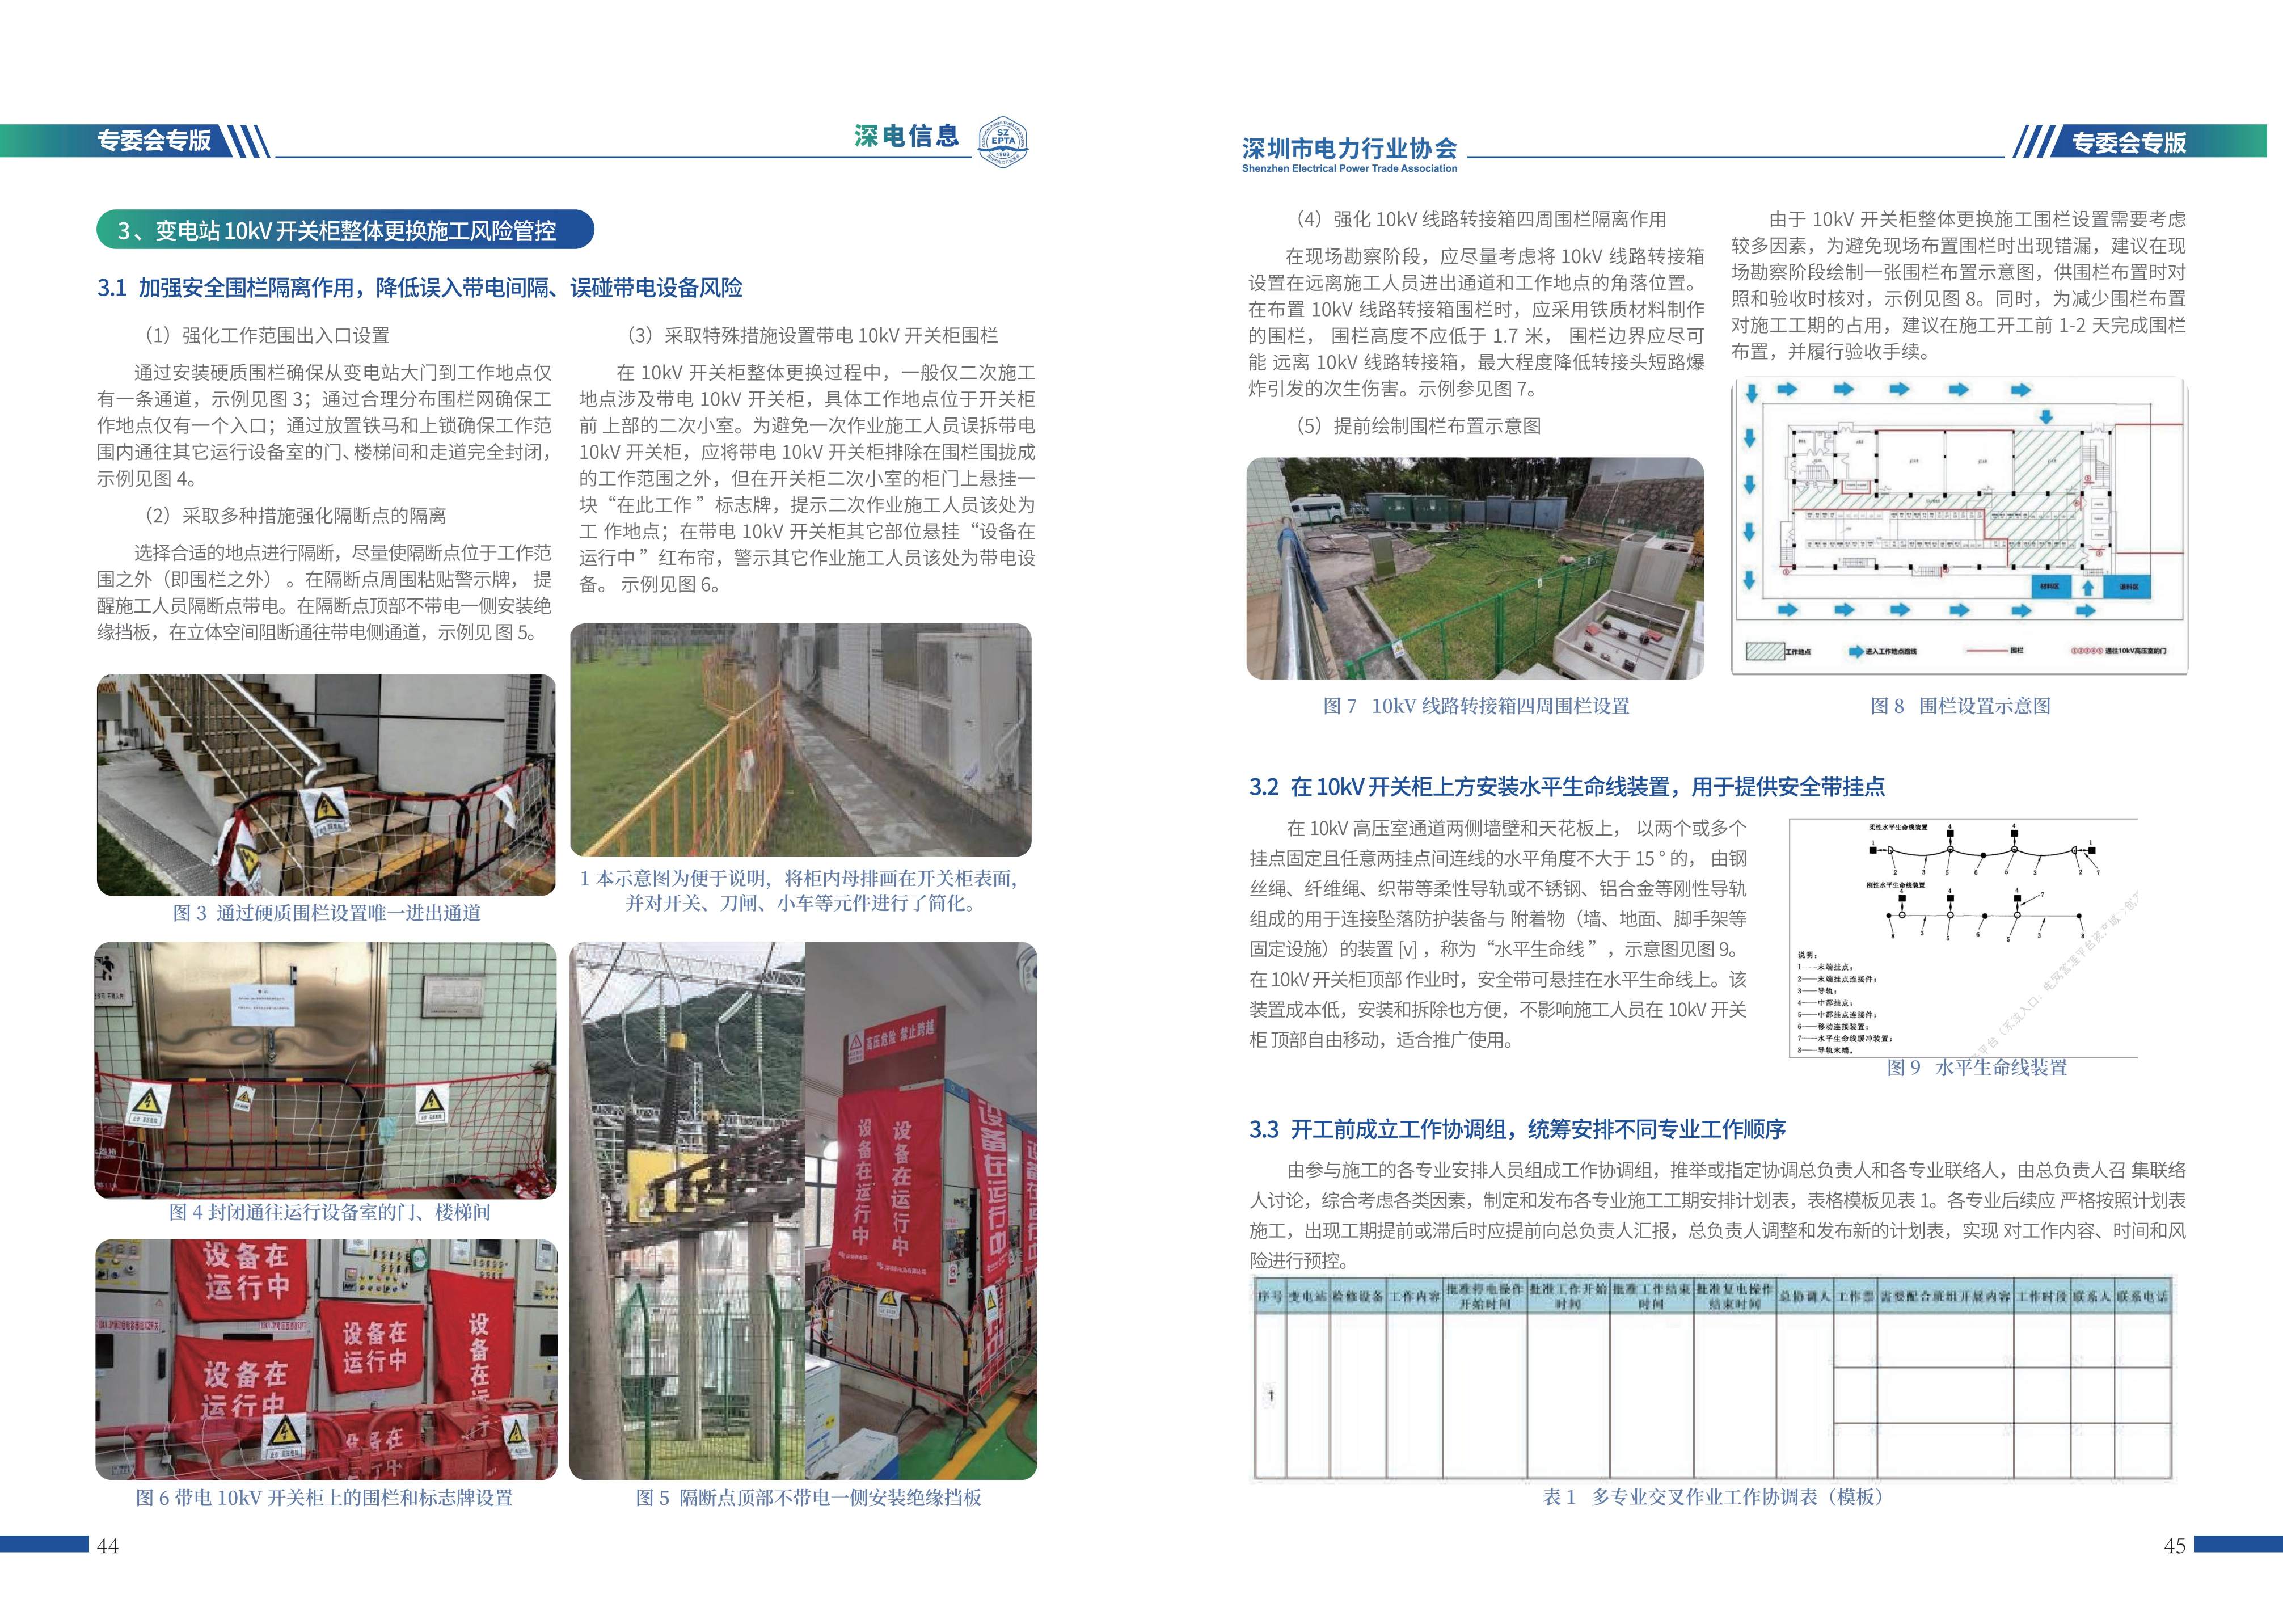Open Figure 5 insulation baffle photo
This screenshot has width=2283, height=1624.
pyautogui.click(x=803, y=1210)
